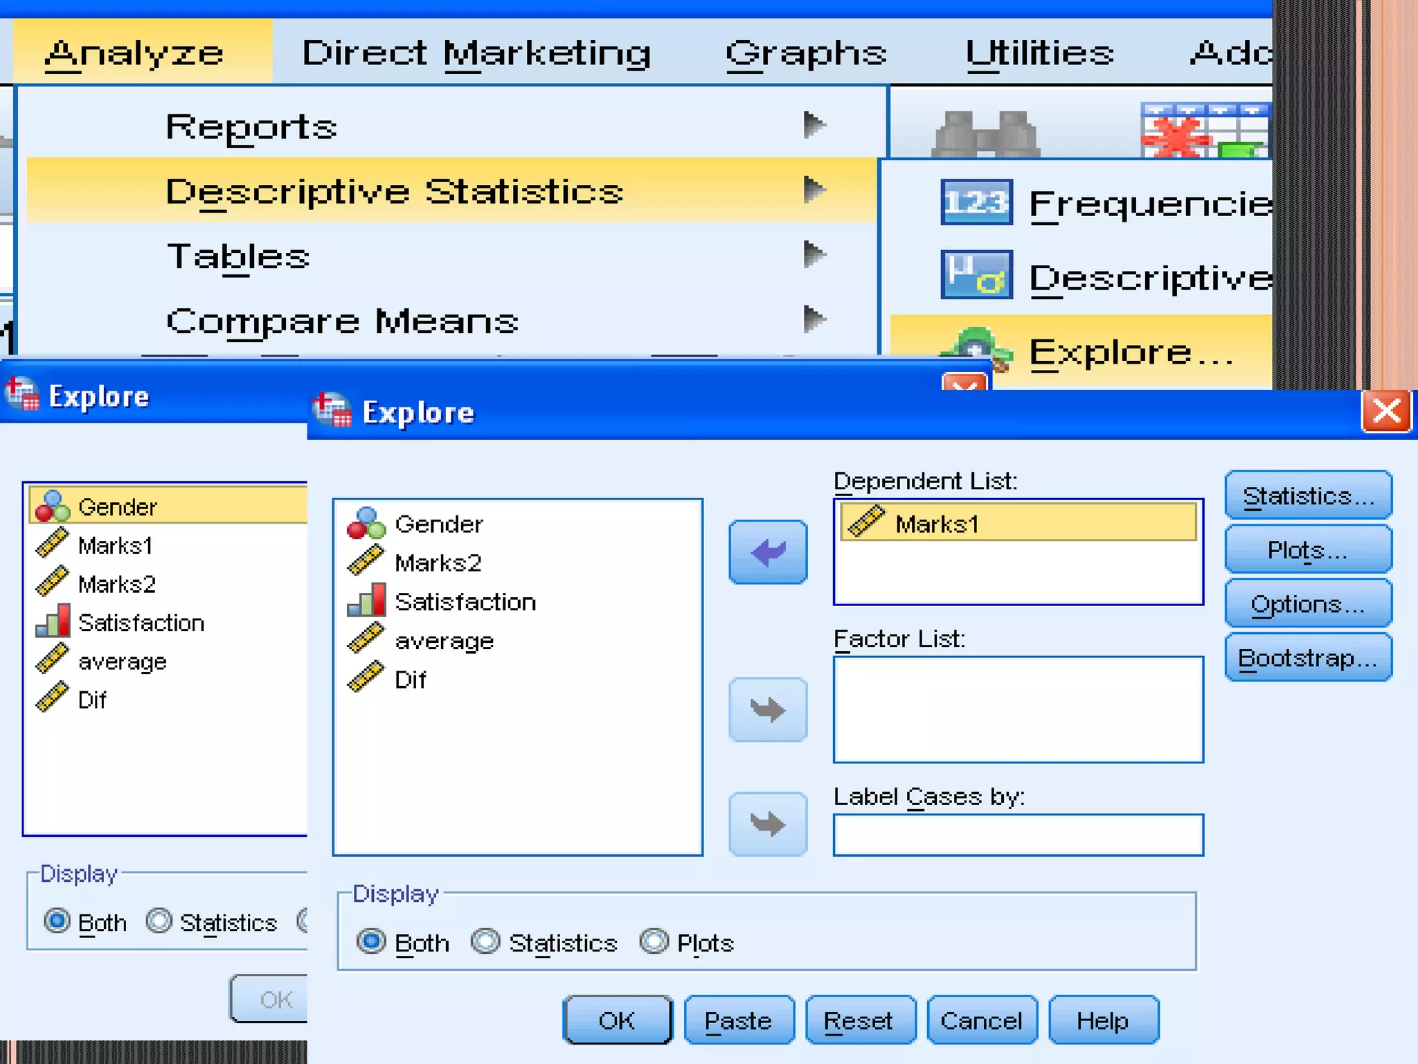This screenshot has height=1064, width=1418.
Task: Click the arrow button beside Label Cases by
Action: pyautogui.click(x=768, y=824)
